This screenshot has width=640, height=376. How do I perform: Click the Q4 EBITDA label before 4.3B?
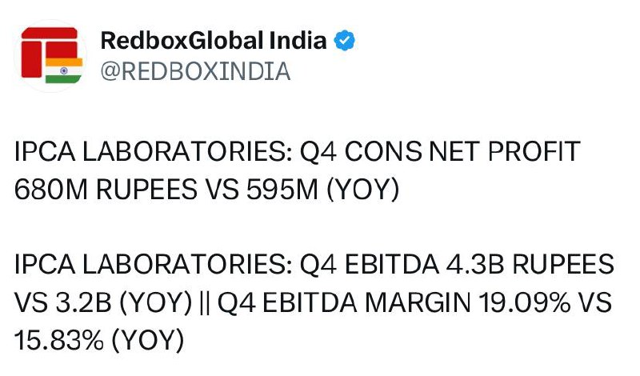point(370,265)
